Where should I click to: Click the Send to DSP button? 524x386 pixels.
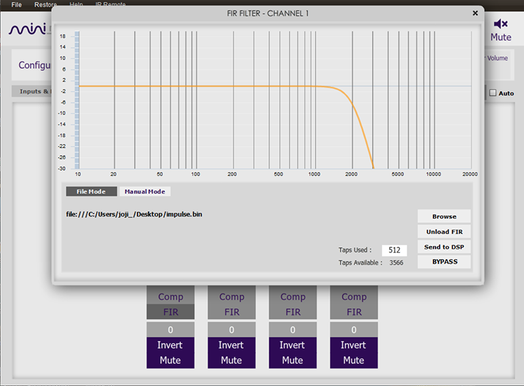click(444, 247)
